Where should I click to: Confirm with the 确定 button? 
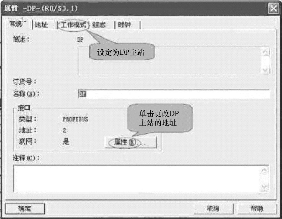point(25,209)
